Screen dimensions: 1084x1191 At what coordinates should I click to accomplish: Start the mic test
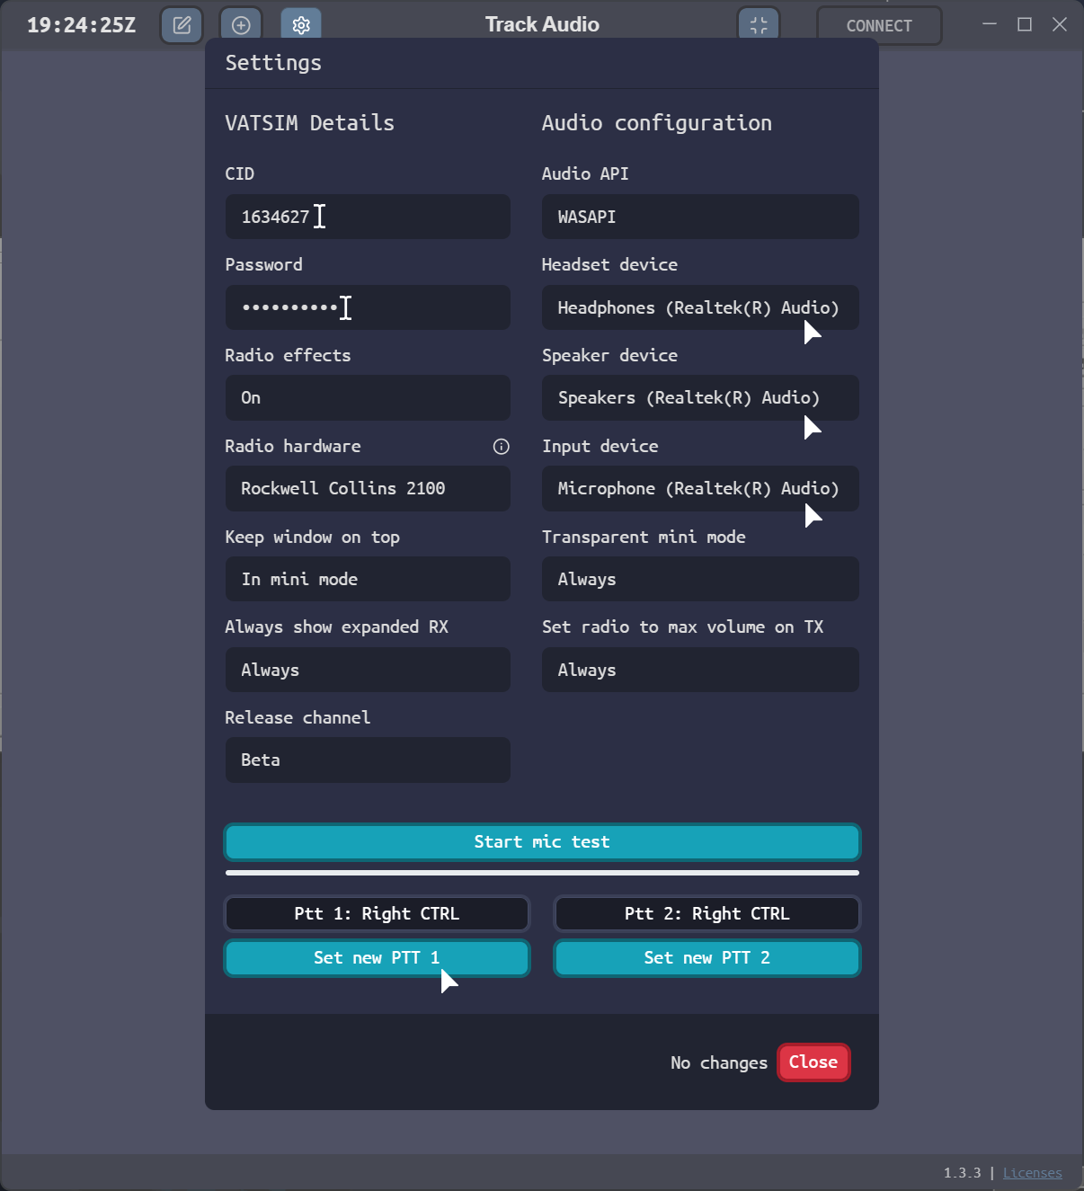coord(542,842)
